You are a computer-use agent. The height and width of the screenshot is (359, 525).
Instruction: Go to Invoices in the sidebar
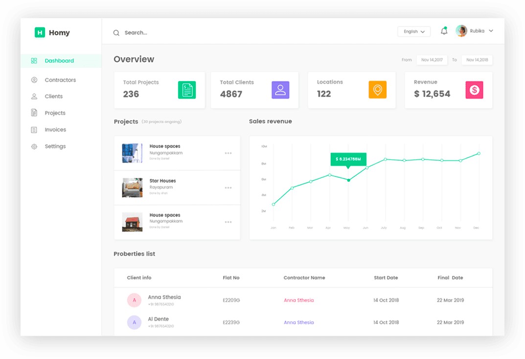coord(55,130)
